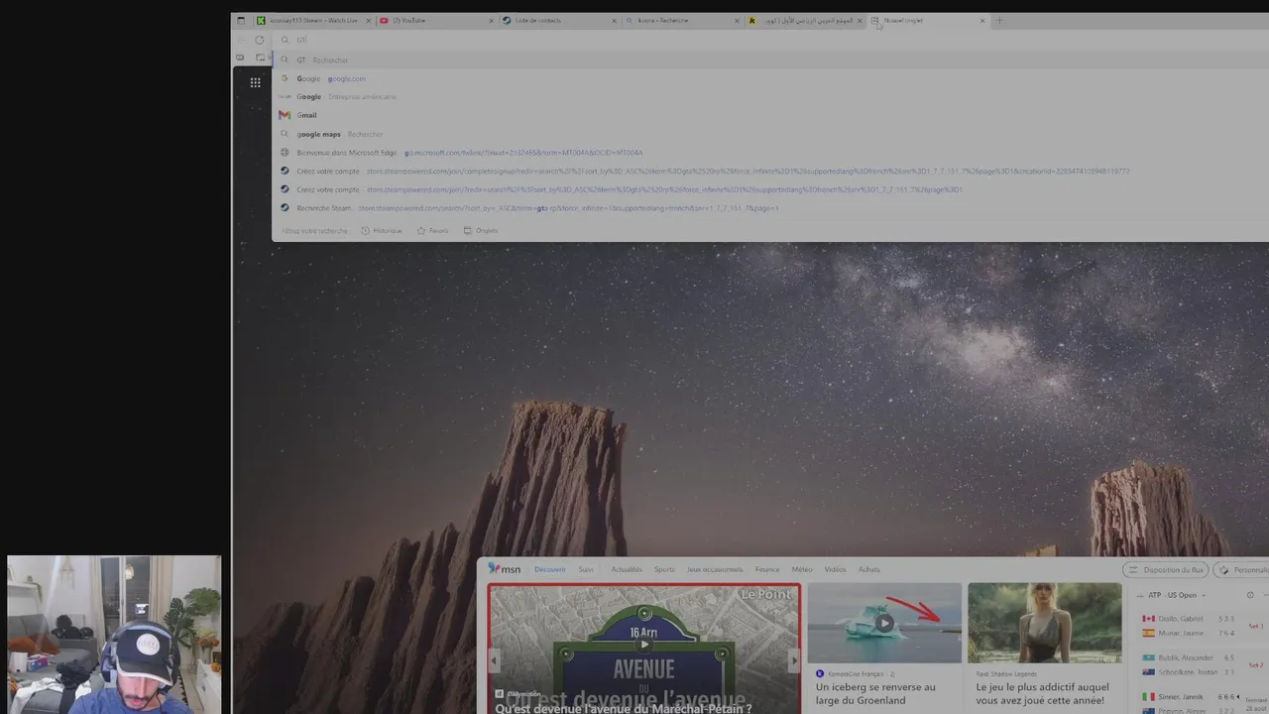The image size is (1269, 714).
Task: Choose the Gmail suggestion
Action: coord(769,115)
